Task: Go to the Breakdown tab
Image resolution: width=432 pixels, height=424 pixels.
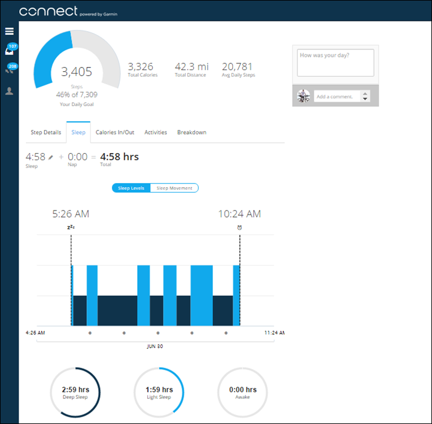Action: tap(191, 132)
